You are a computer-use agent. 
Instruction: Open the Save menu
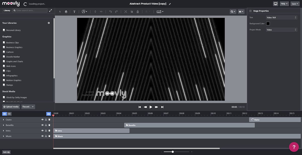[294, 4]
